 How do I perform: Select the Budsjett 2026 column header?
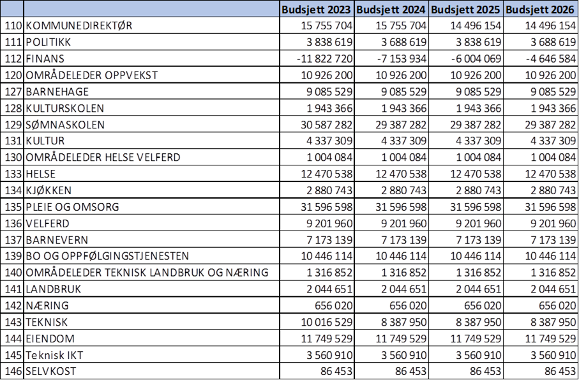tap(541, 9)
